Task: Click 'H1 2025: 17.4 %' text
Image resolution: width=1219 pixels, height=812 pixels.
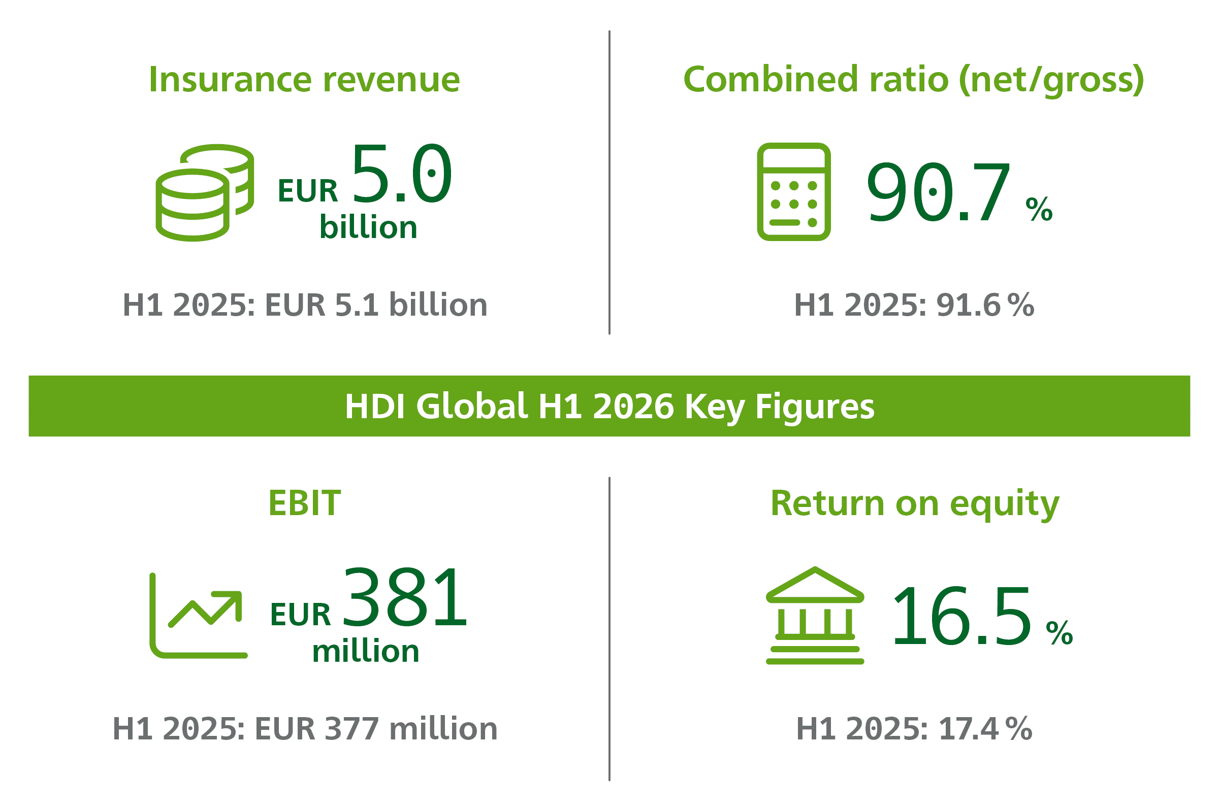Action: [x=914, y=729]
